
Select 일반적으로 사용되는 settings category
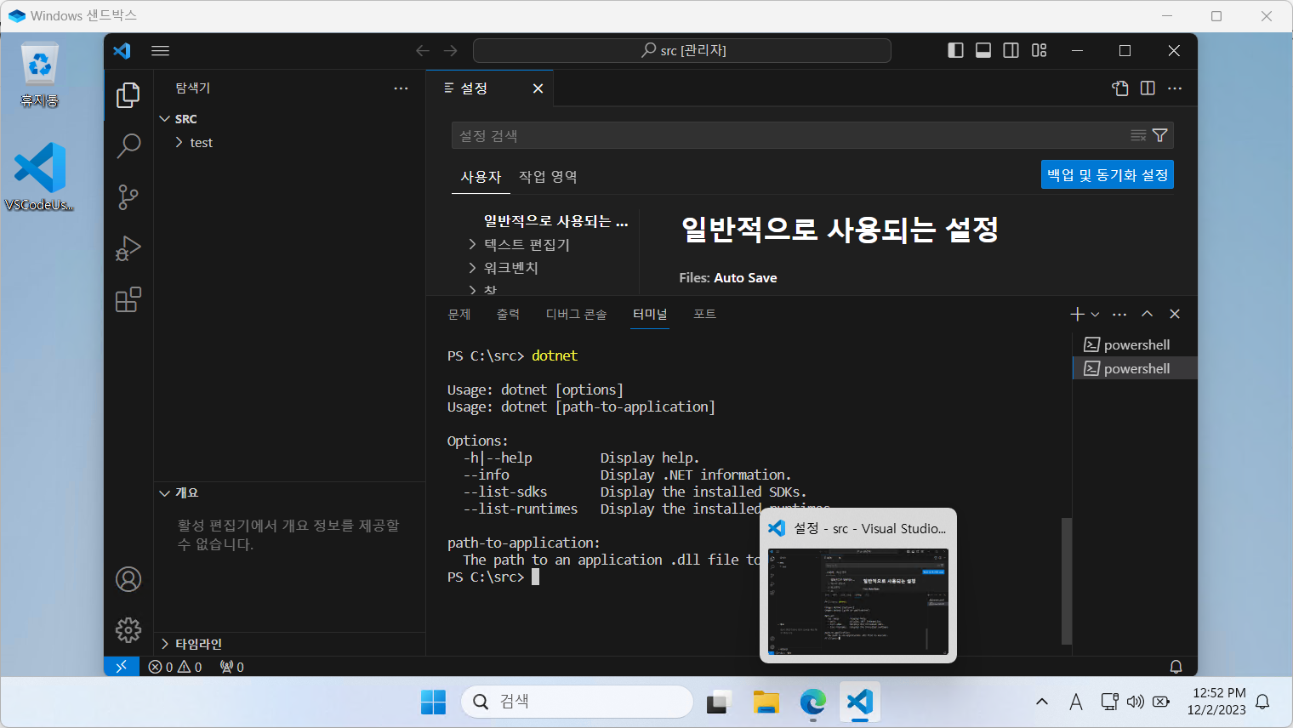[x=556, y=221]
